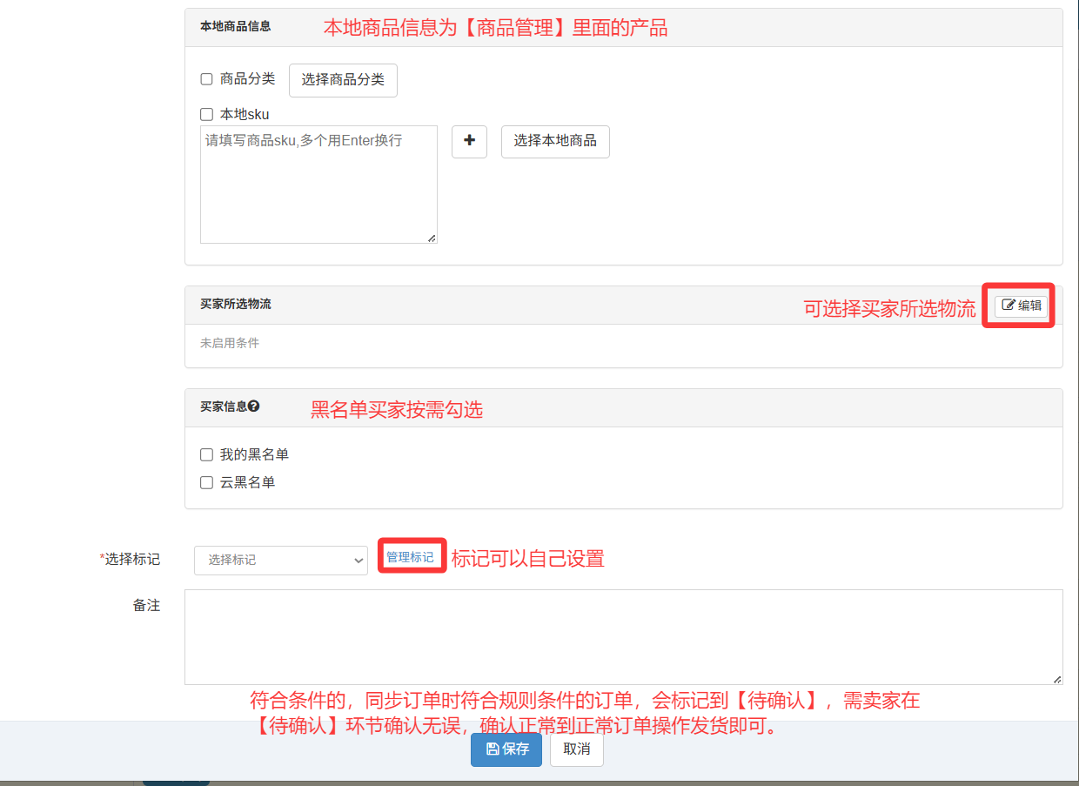Click the 选择商品分类 button

pos(343,80)
